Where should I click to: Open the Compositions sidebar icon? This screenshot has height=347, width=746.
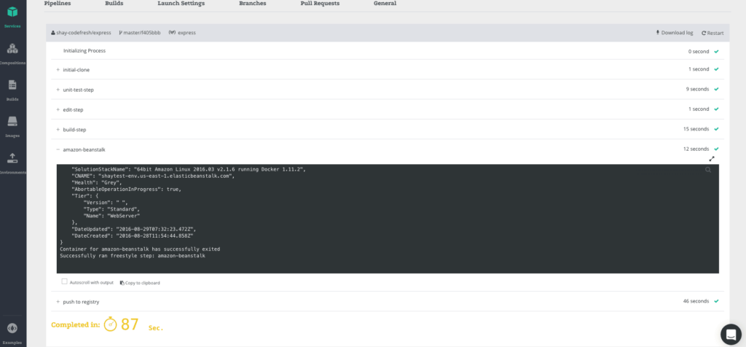pos(12,50)
